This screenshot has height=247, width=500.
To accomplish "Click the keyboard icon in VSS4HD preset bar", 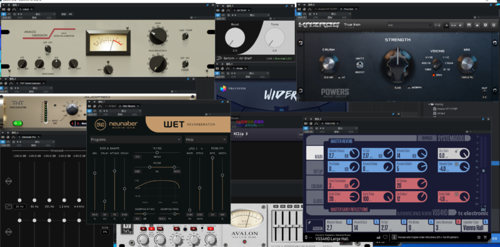I will pos(378,237).
